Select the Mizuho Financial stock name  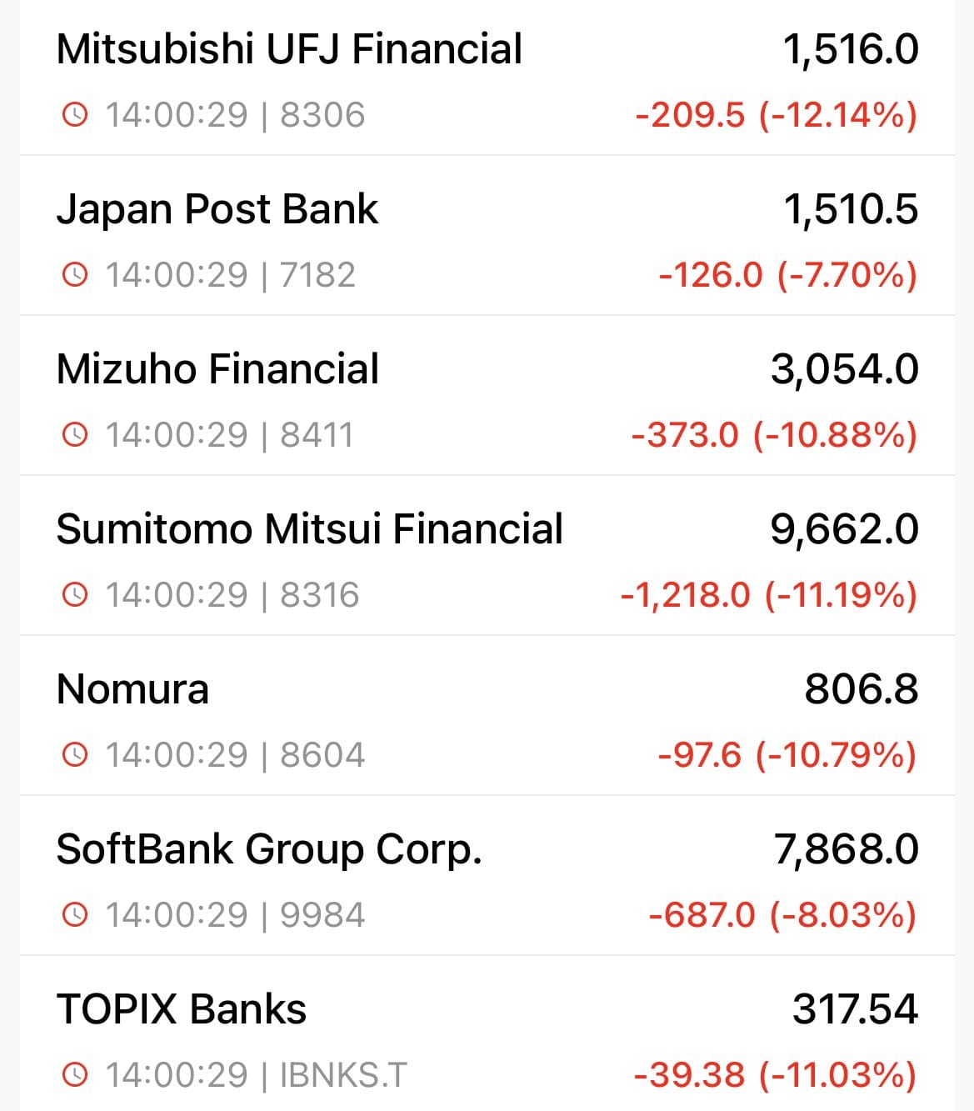click(217, 368)
